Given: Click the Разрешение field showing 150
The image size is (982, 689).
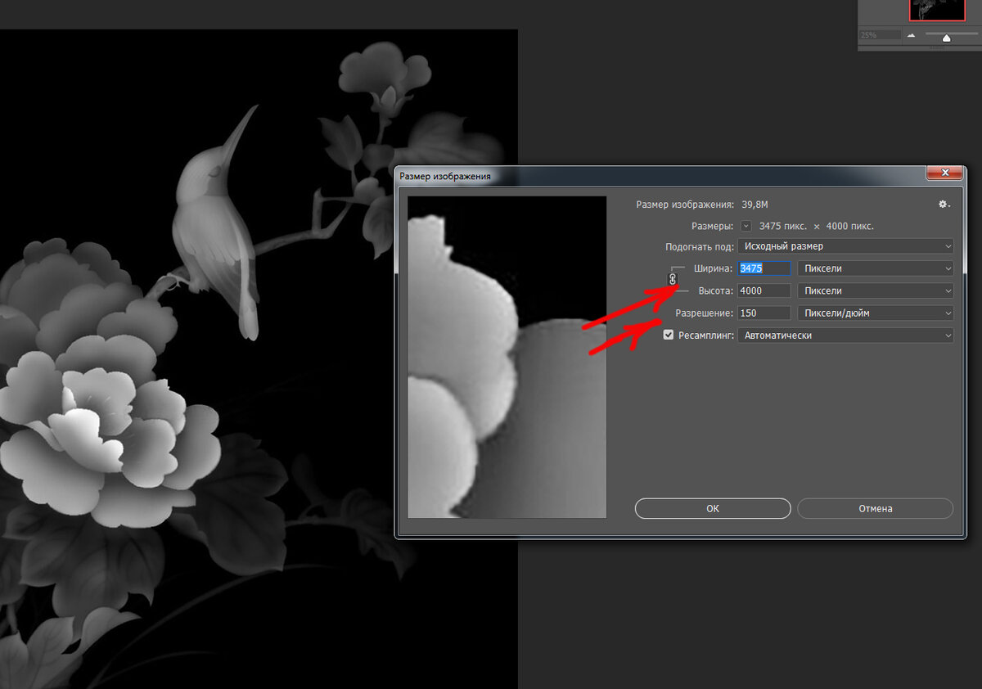Looking at the screenshot, I should (764, 313).
